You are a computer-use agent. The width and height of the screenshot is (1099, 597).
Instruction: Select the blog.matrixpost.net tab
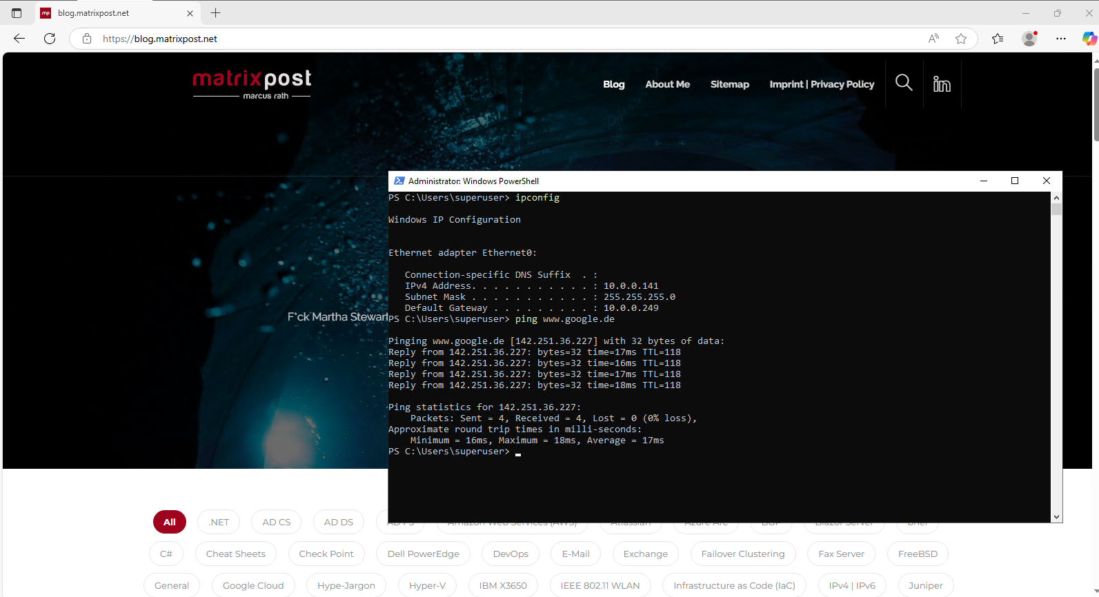[117, 13]
